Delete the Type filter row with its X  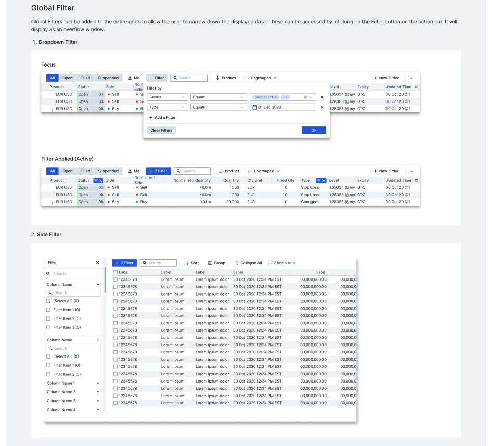(x=322, y=107)
